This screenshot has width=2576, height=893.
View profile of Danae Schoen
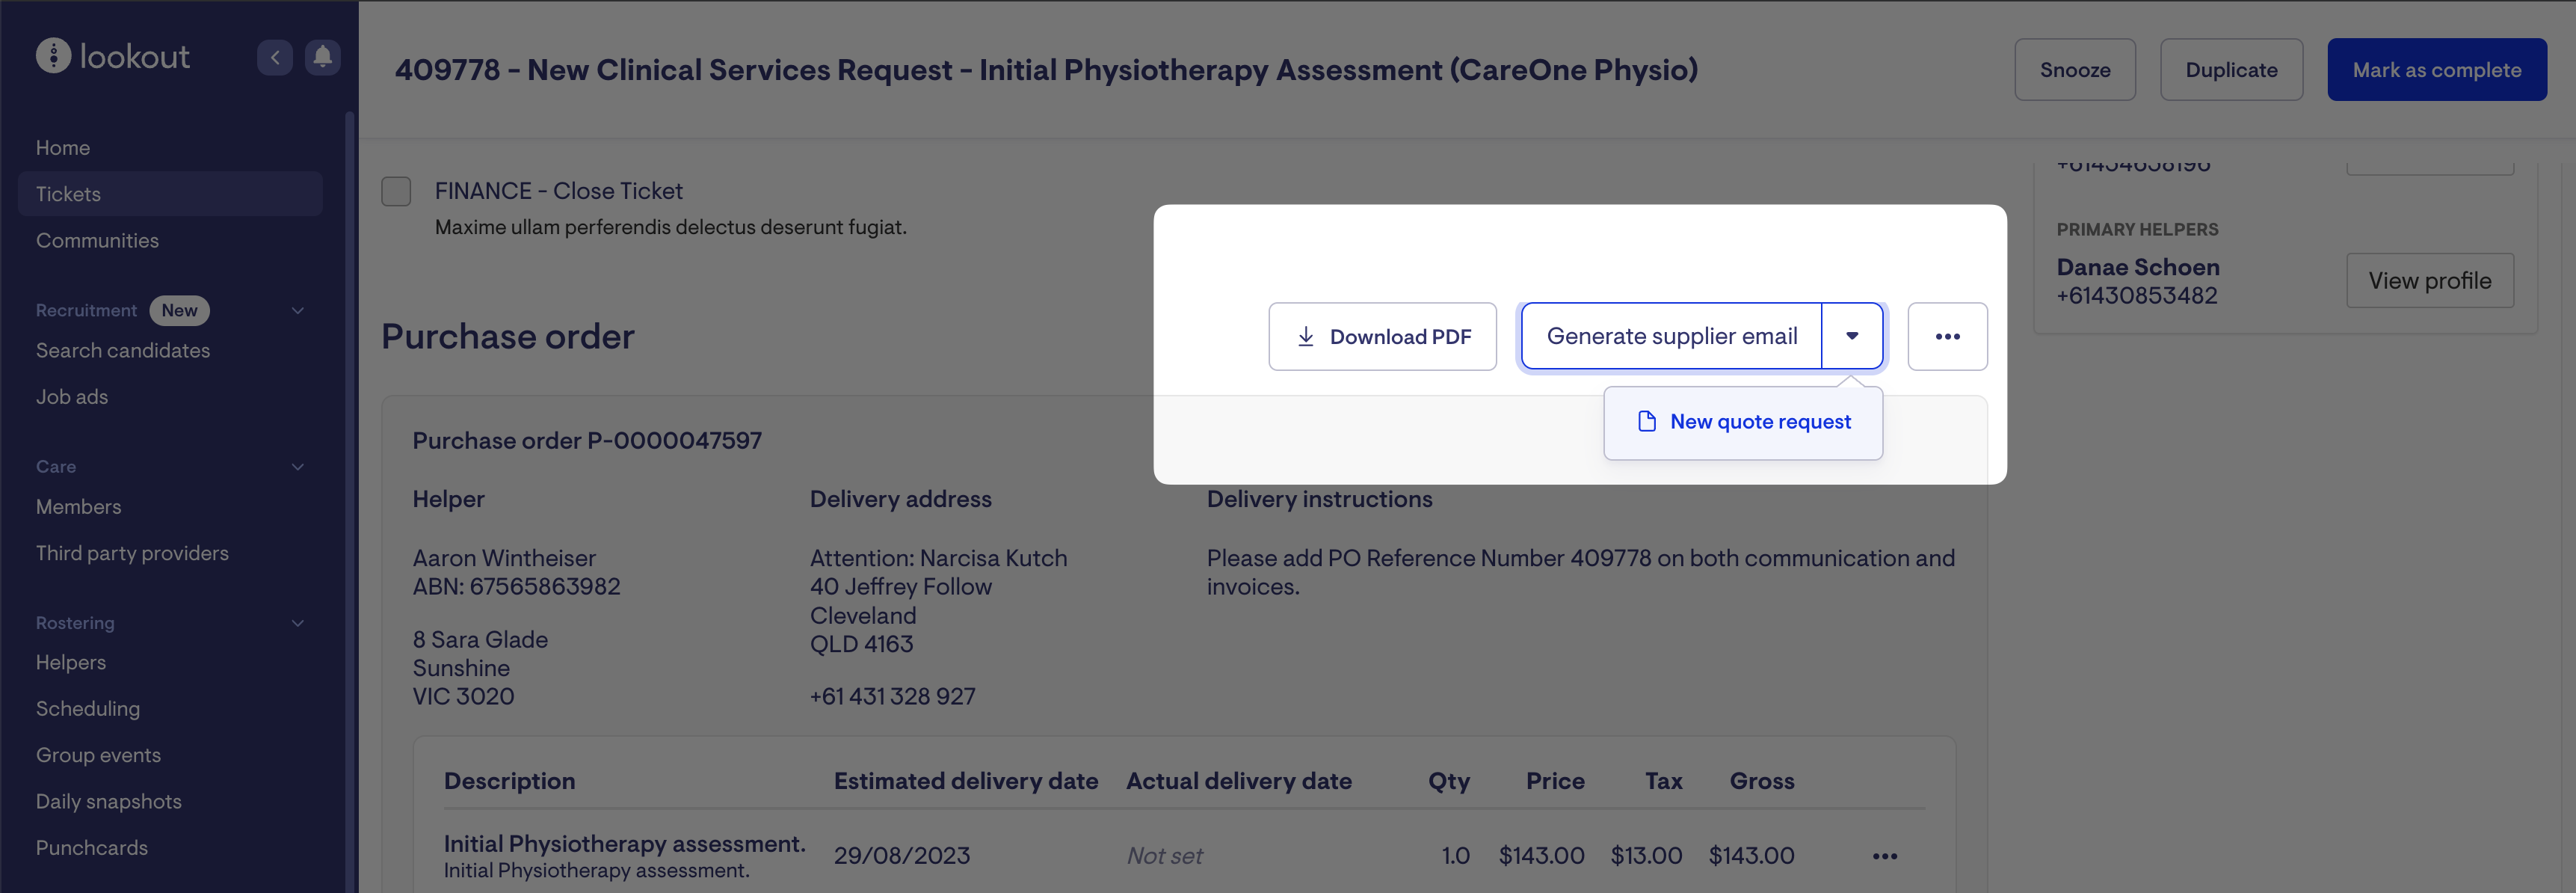coord(2429,281)
